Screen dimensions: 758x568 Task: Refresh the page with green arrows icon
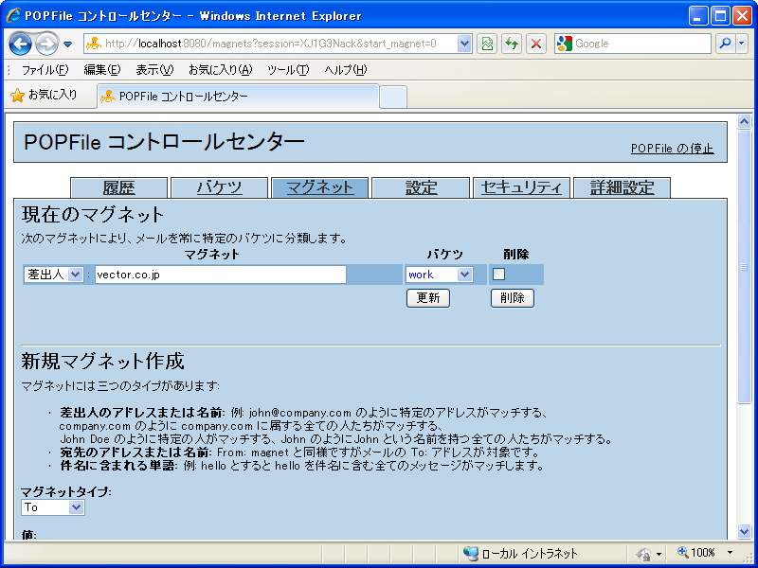pos(511,44)
